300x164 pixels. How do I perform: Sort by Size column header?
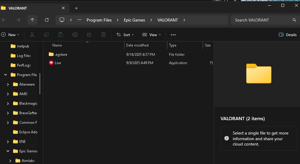(x=208, y=45)
